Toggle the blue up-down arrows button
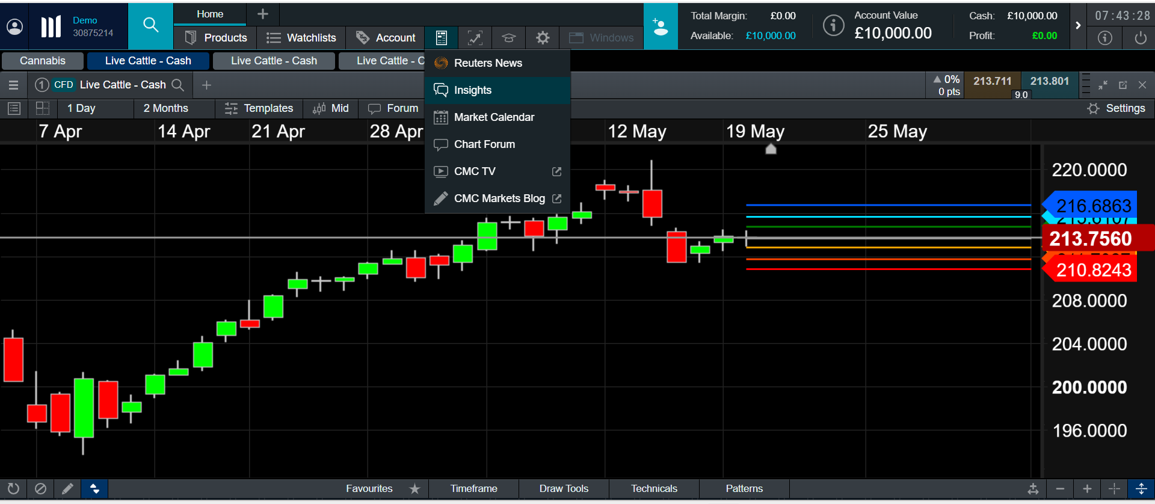The width and height of the screenshot is (1155, 504). 94,489
